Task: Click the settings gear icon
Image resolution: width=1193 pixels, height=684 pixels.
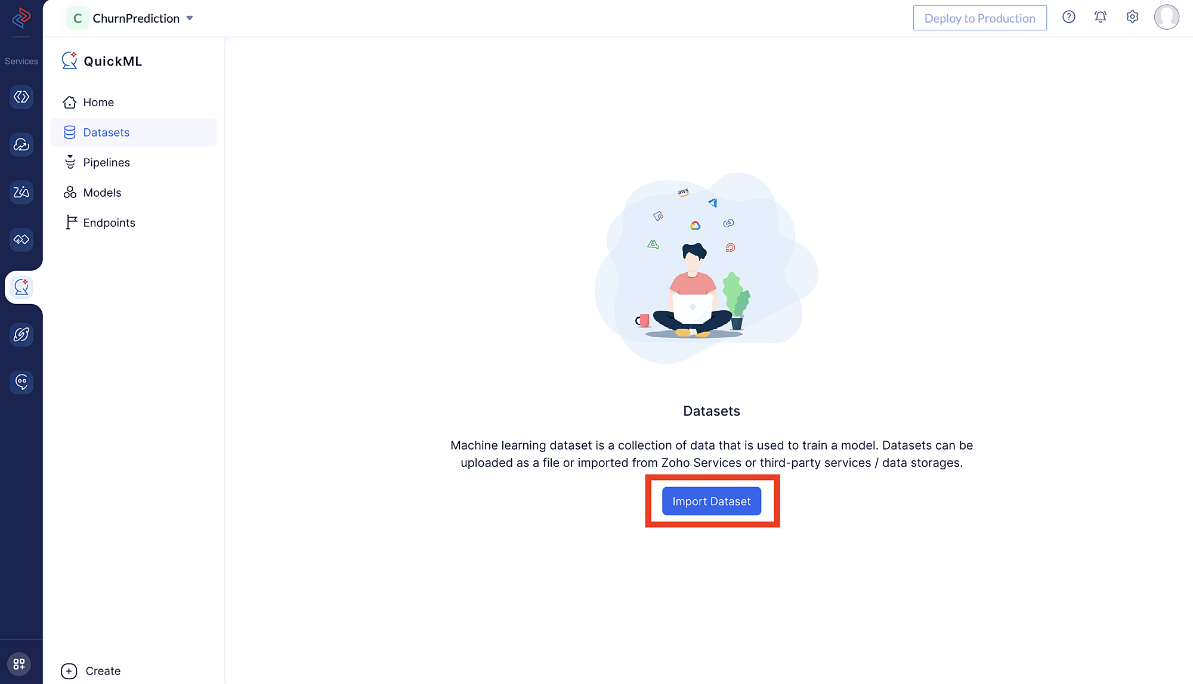Action: tap(1132, 17)
